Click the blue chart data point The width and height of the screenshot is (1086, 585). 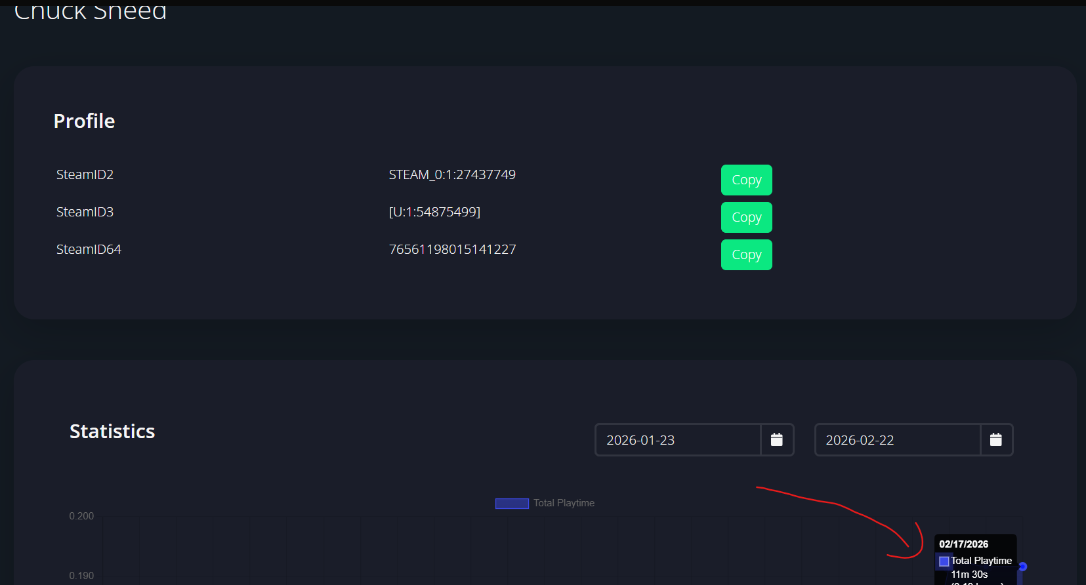click(1022, 567)
